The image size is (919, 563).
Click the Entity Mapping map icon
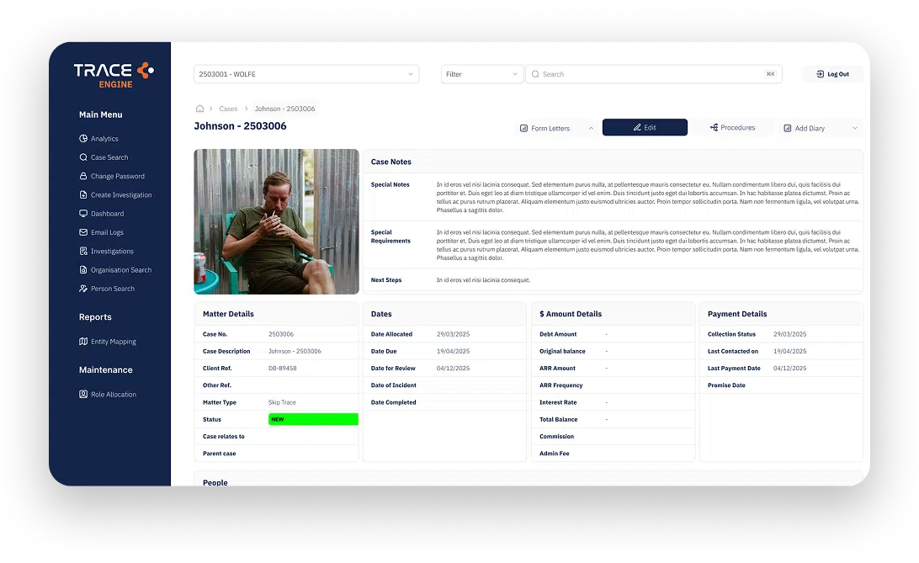pos(83,341)
